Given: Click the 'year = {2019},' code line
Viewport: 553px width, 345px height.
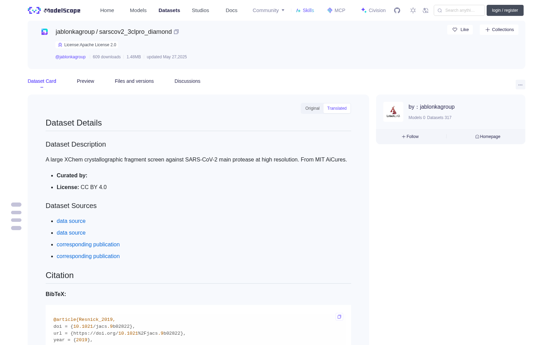Looking at the screenshot, I should coord(73,340).
